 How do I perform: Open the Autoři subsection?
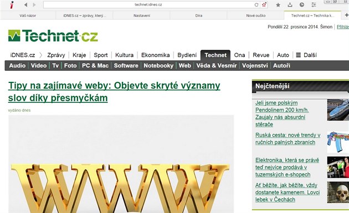click(281, 66)
